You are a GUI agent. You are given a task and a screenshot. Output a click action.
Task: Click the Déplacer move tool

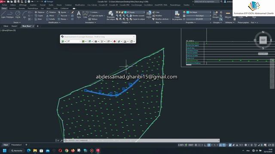(40, 12)
